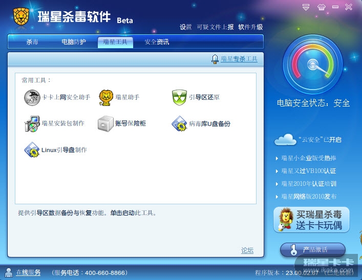Open news item 瑞星小企业版受热捧

coord(309,158)
